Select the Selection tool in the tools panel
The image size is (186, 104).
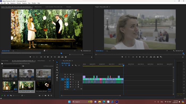(57, 62)
